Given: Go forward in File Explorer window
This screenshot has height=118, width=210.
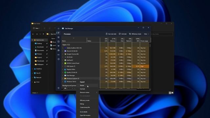Looking at the screenshot, I should point(37,34).
